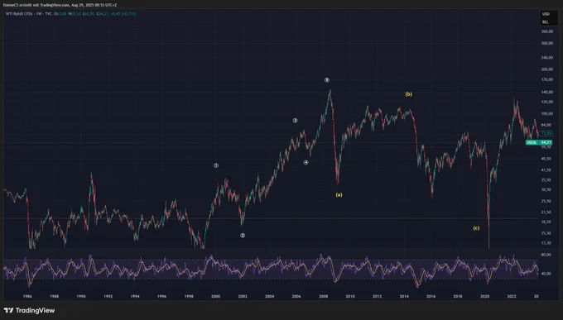Click the header text DaimeCS erstellt mit TradingView.com
Image resolution: width=563 pixels, height=320 pixels.
(x=36, y=5)
